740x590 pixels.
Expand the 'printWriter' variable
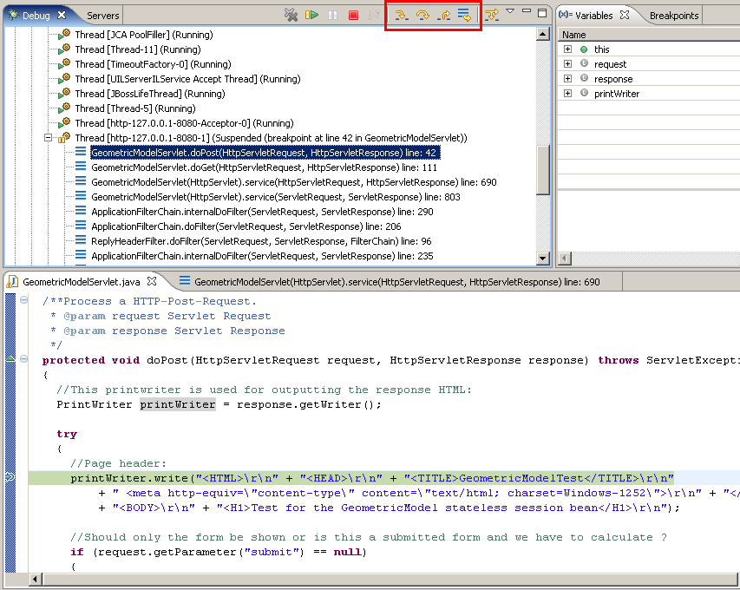coord(567,94)
